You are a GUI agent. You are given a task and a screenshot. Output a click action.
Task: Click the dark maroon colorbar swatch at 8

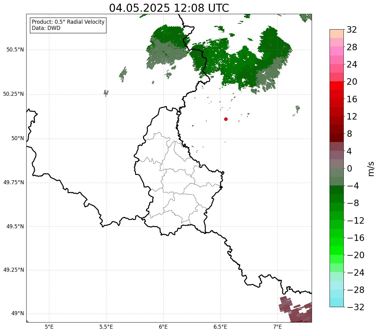click(337, 138)
